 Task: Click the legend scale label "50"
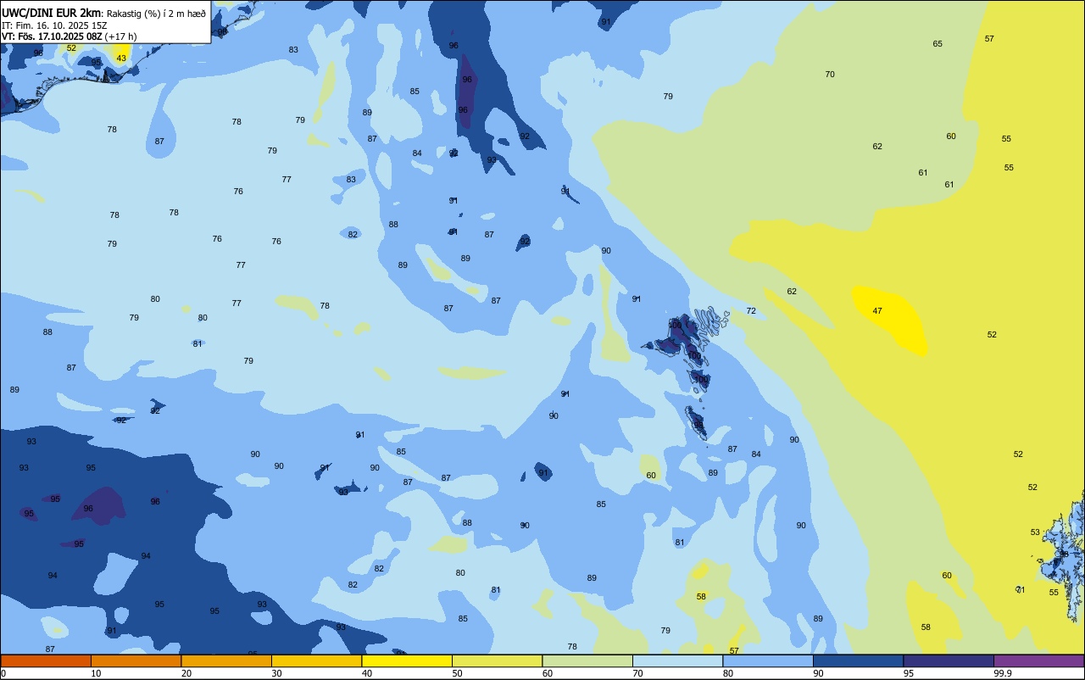tap(458, 673)
